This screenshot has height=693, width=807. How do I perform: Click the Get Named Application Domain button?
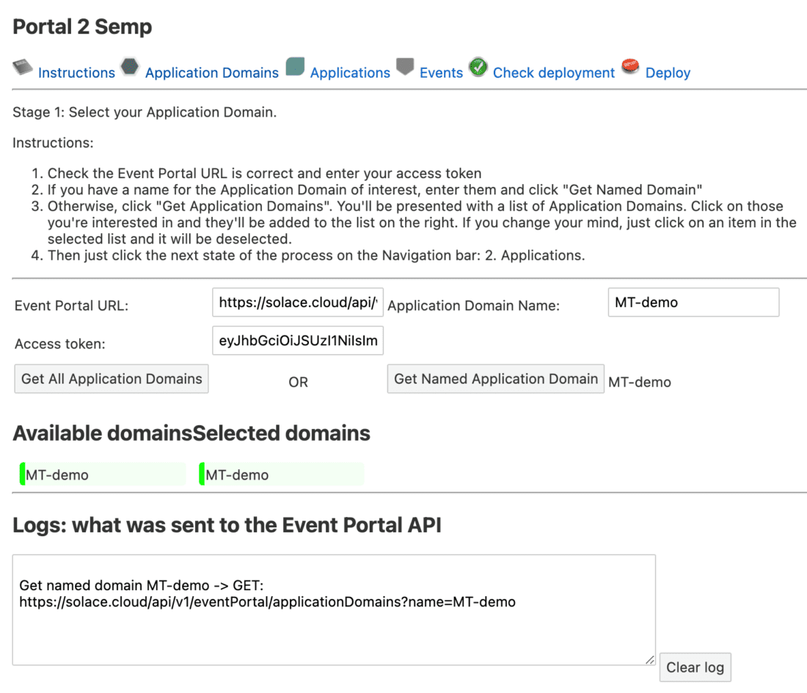pos(495,378)
